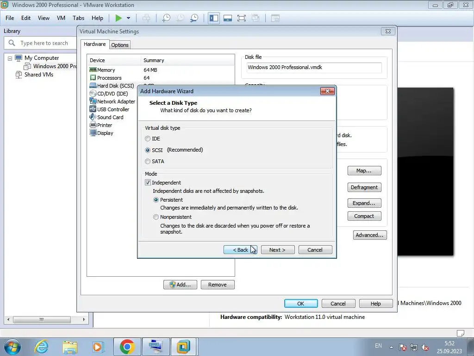
Task: Click the Compact disk button
Action: 364,216
